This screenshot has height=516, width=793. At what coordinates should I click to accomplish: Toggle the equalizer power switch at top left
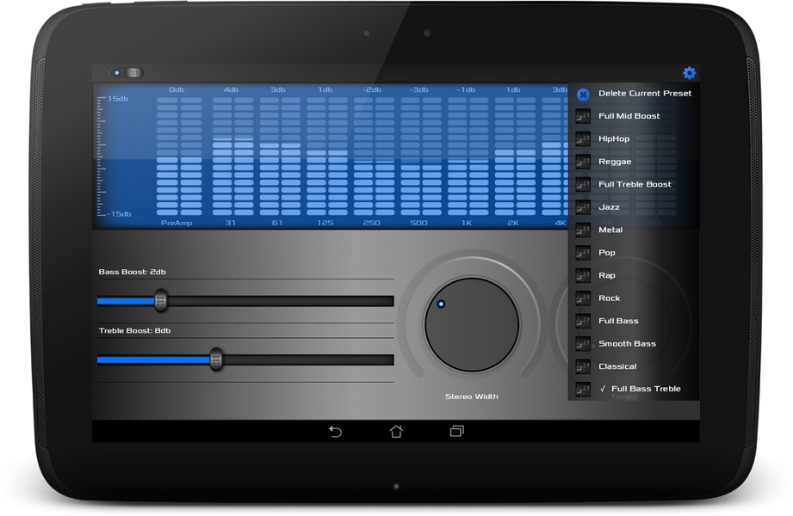tap(127, 73)
